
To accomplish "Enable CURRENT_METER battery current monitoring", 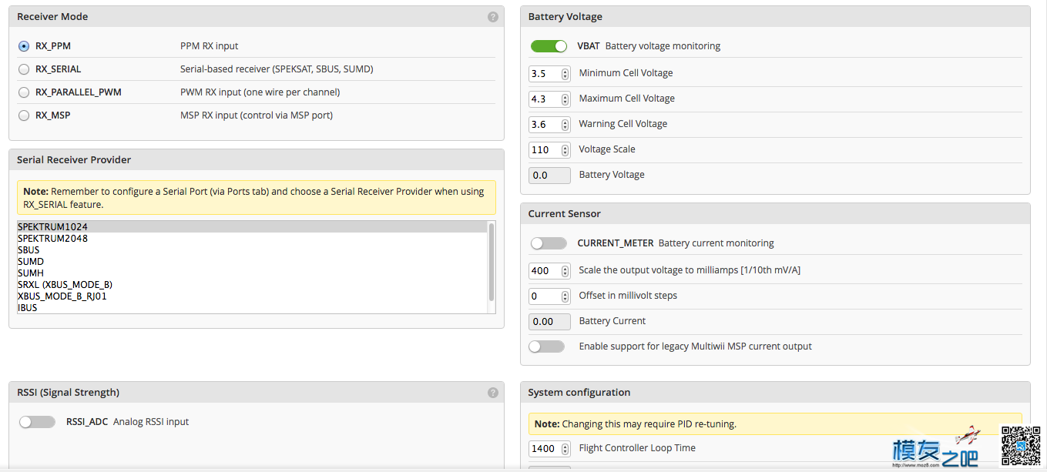I will 549,243.
